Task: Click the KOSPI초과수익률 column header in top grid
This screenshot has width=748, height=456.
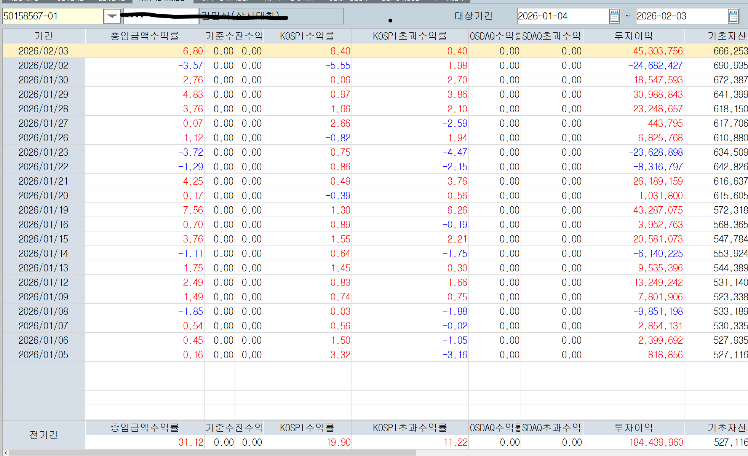Action: 410,36
